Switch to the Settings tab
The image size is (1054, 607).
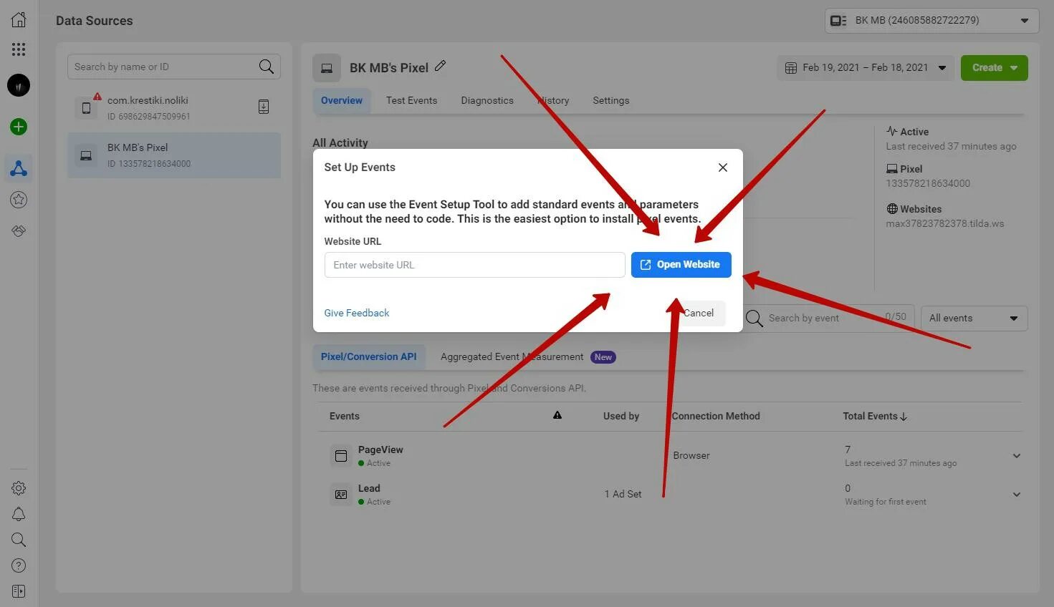(x=611, y=101)
